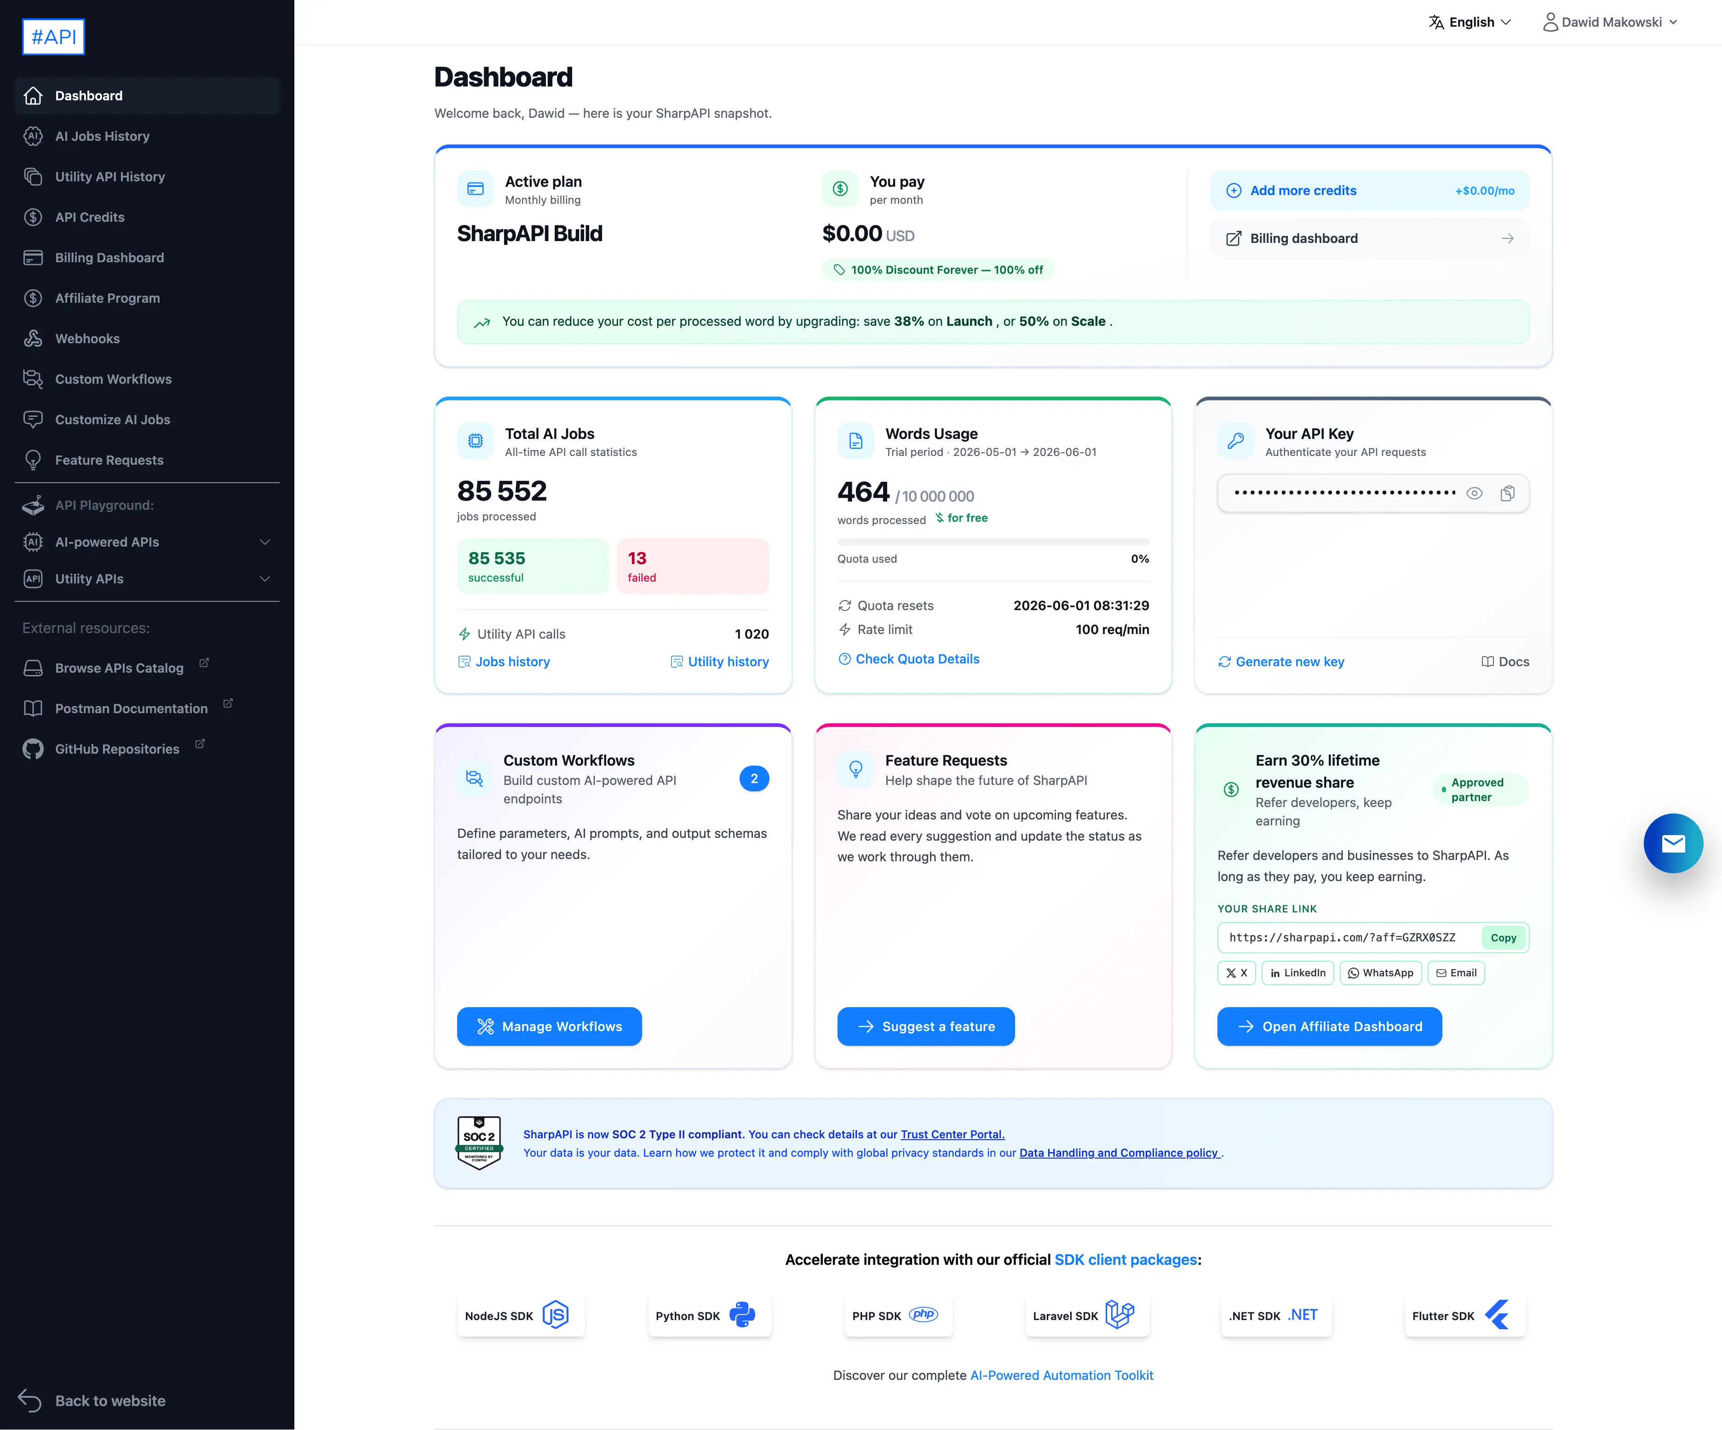Open Billing dashboard card link
The height and width of the screenshot is (1430, 1722).
tap(1369, 239)
